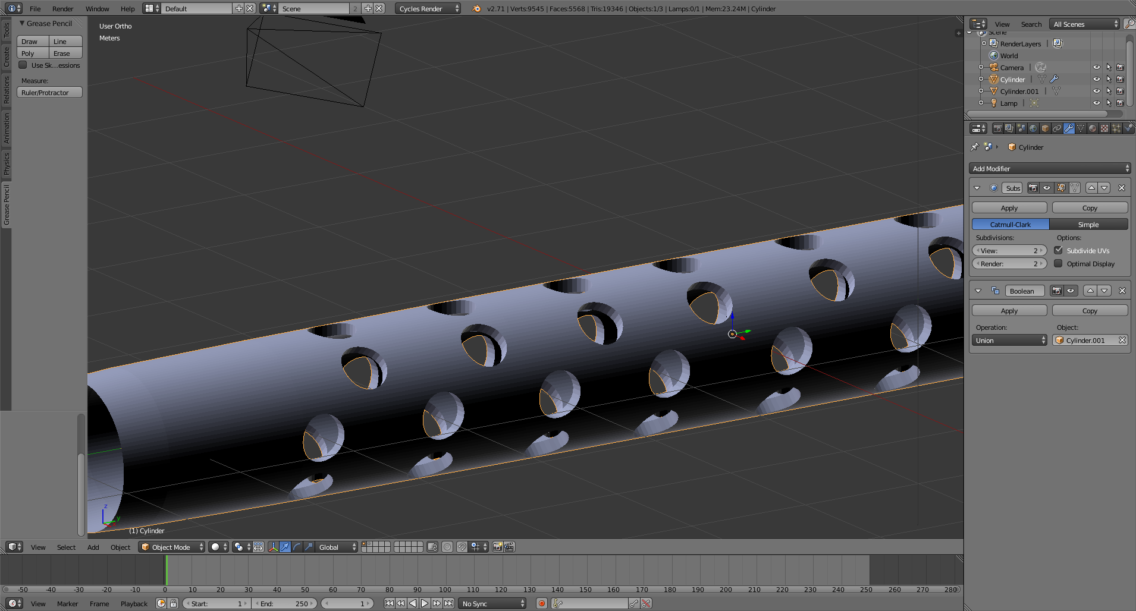Screen dimensions: 1136x611
Task: Enable the Optimal Display checkbox
Action: tap(1058, 263)
